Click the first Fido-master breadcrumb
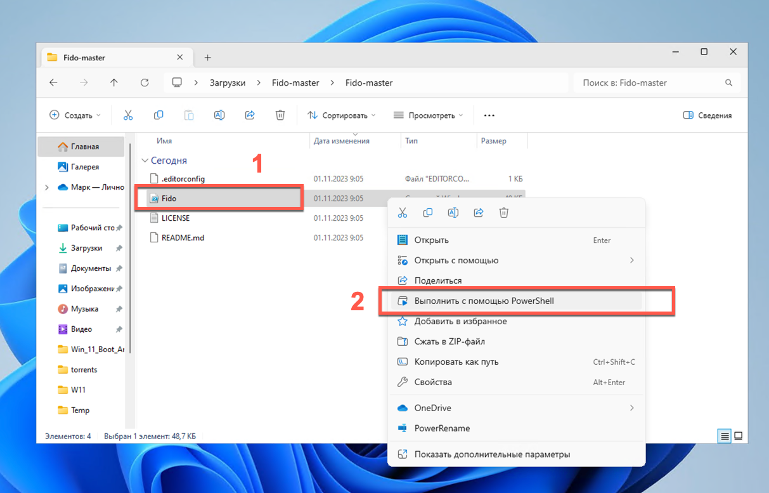The image size is (769, 493). [295, 82]
